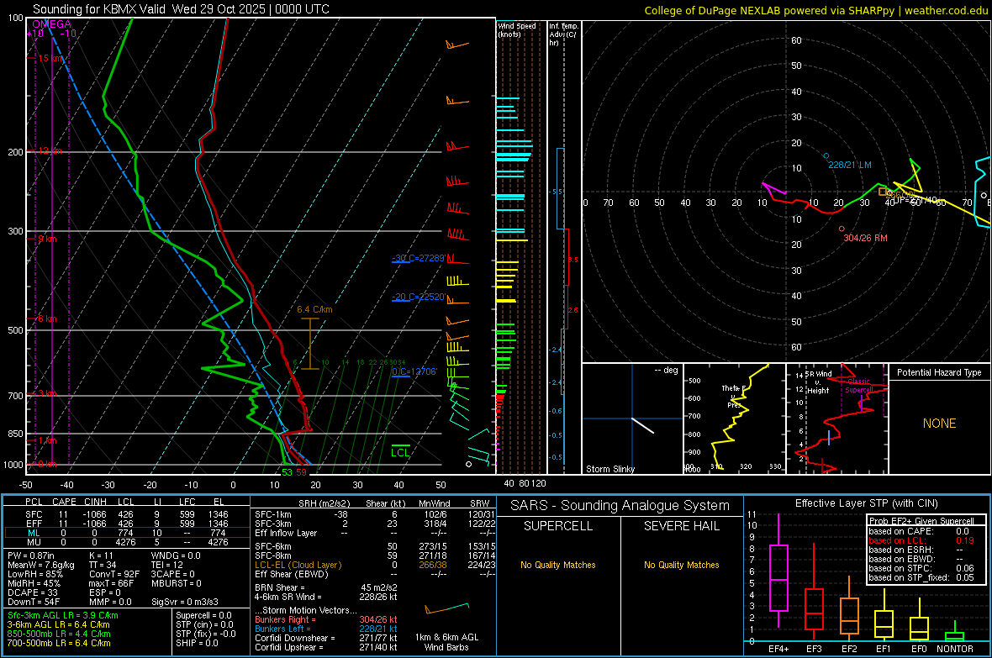Click the 'Inf. Temp. Adv.' panel header

pos(563,34)
